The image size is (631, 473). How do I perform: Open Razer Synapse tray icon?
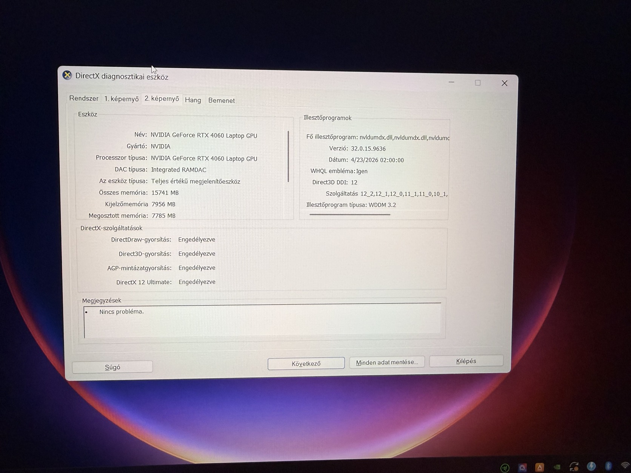click(505, 468)
